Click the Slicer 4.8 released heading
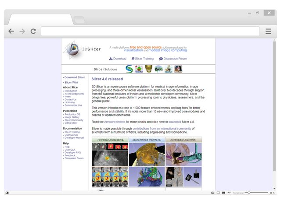The image size is (281, 200). click(x=107, y=79)
